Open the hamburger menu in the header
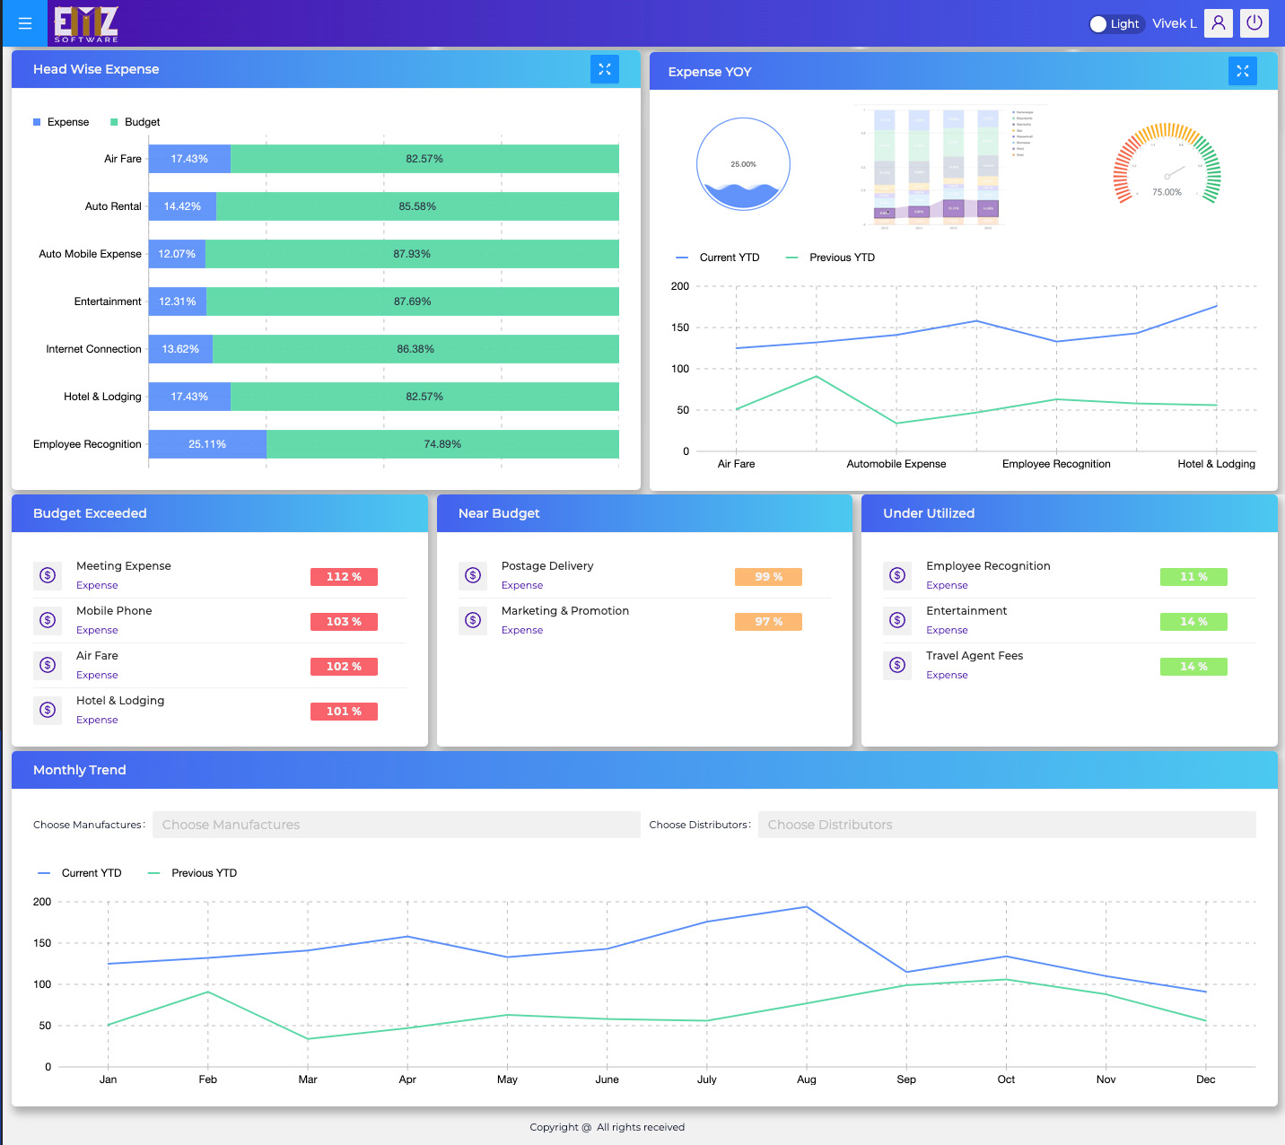 (x=24, y=23)
